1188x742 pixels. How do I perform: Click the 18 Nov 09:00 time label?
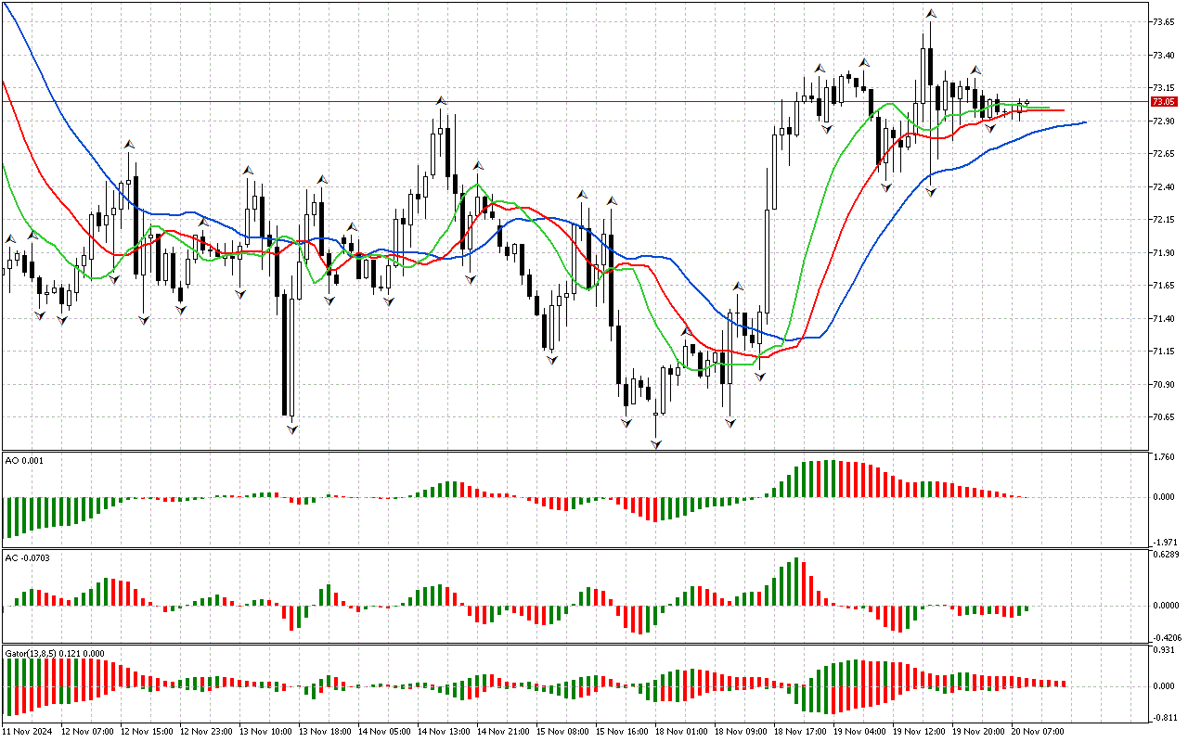(x=741, y=731)
